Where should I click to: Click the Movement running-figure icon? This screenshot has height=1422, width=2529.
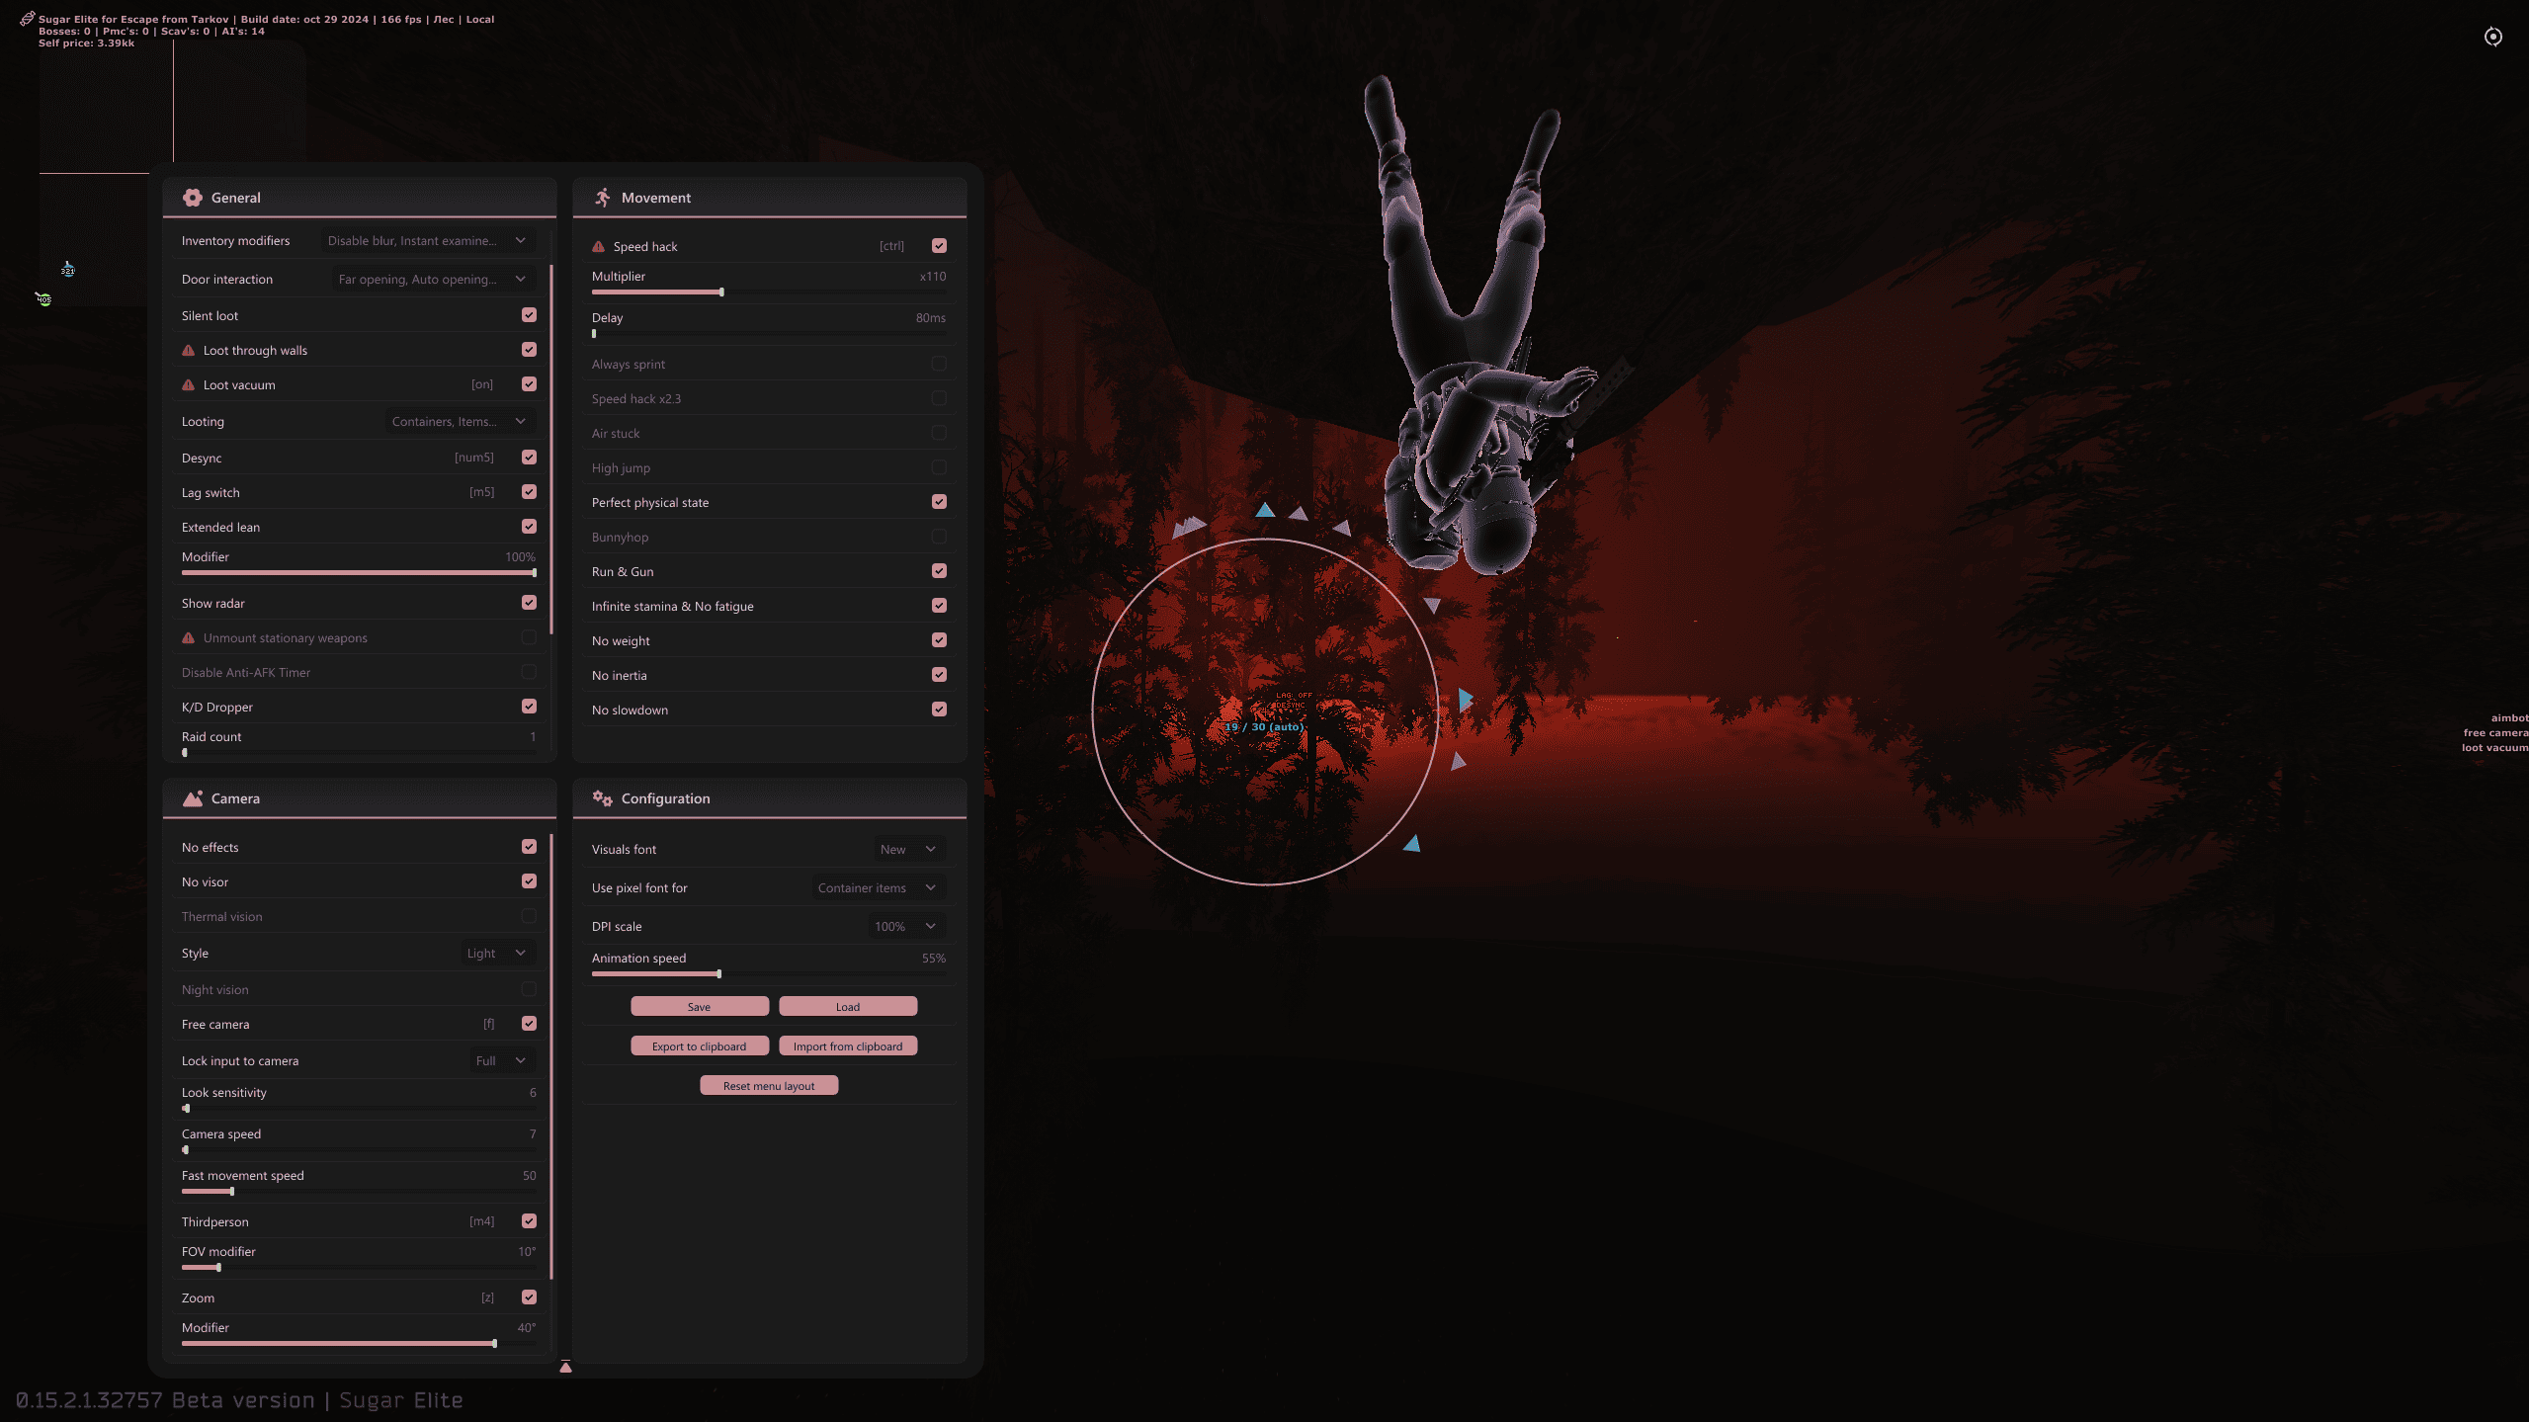point(602,198)
